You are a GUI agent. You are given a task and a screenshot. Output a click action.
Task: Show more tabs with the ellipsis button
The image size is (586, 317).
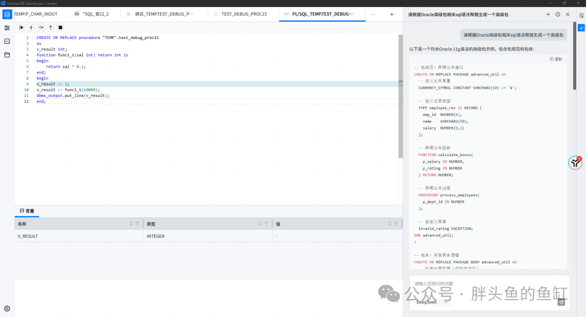[x=373, y=15]
